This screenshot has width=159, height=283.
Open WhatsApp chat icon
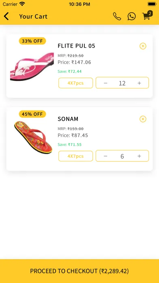(132, 16)
